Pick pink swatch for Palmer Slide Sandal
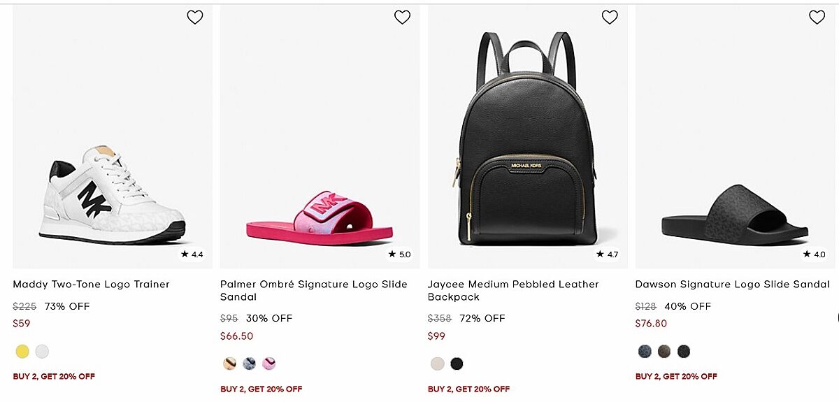Viewport: 839px width, 402px height. coord(269,364)
